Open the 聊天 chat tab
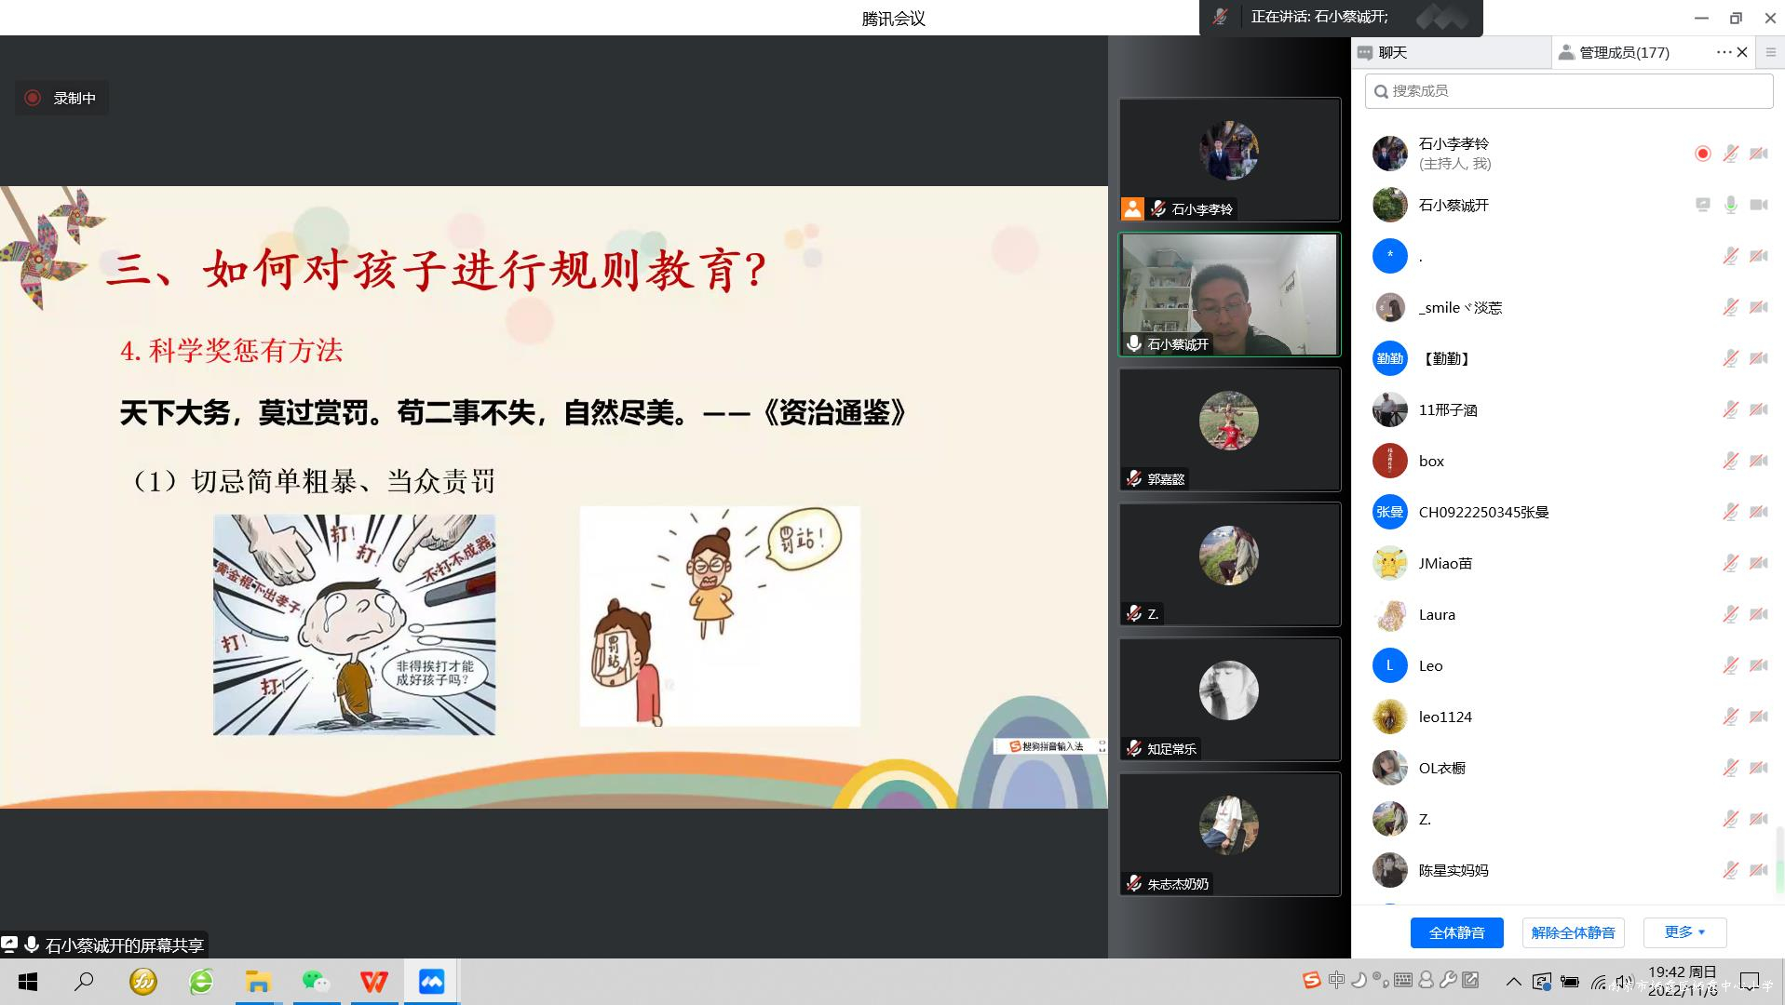This screenshot has height=1005, width=1785. [x=1451, y=52]
